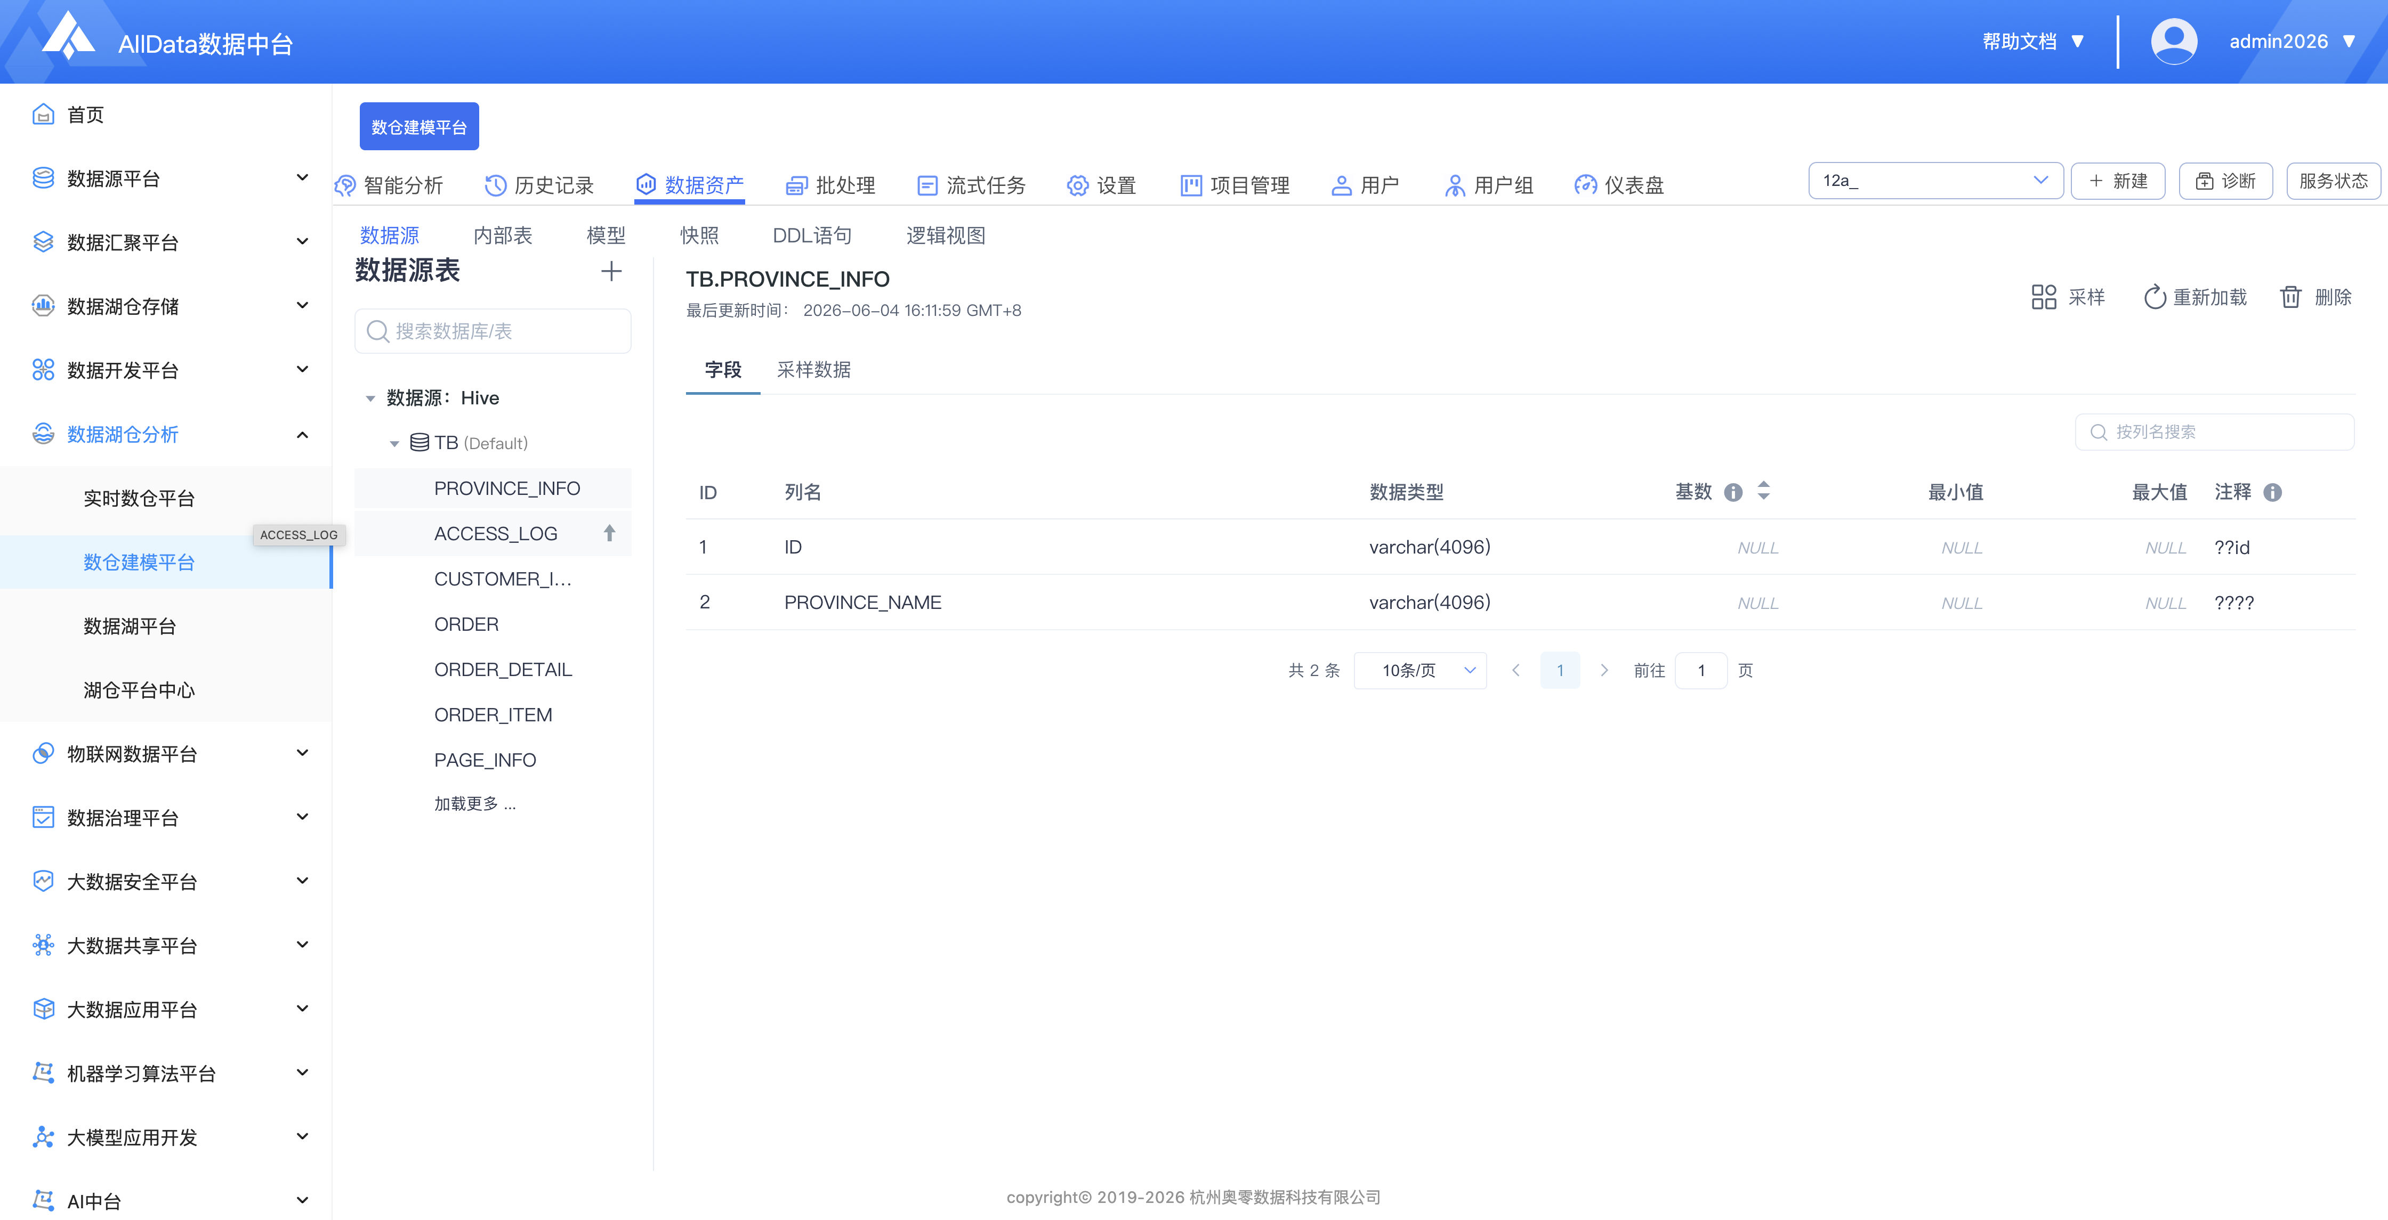Click the 诊断 button
This screenshot has width=2388, height=1220.
tap(2225, 181)
